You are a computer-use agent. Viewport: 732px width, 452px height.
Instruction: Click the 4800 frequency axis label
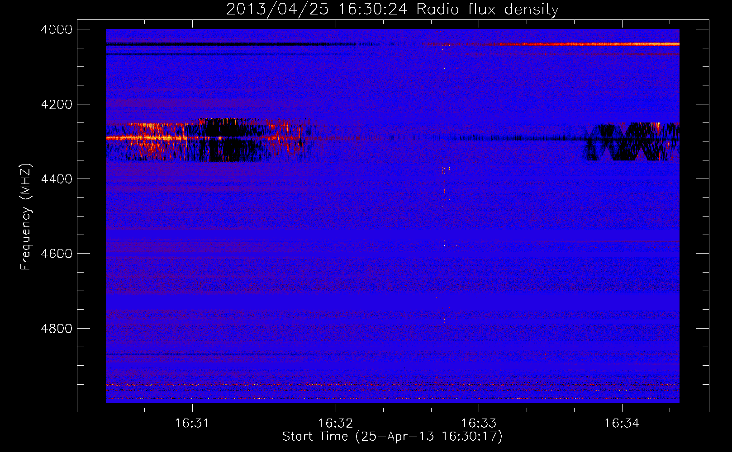57,328
